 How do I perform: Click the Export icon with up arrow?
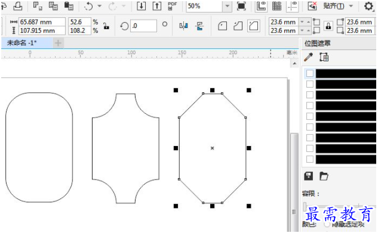157,6
